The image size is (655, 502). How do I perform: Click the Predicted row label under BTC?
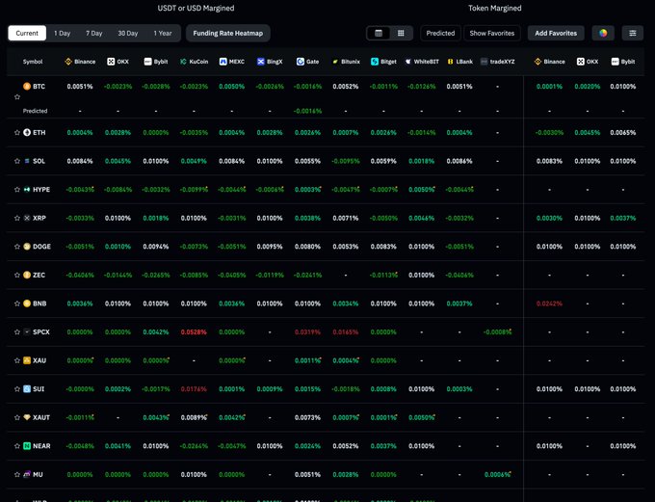35,111
